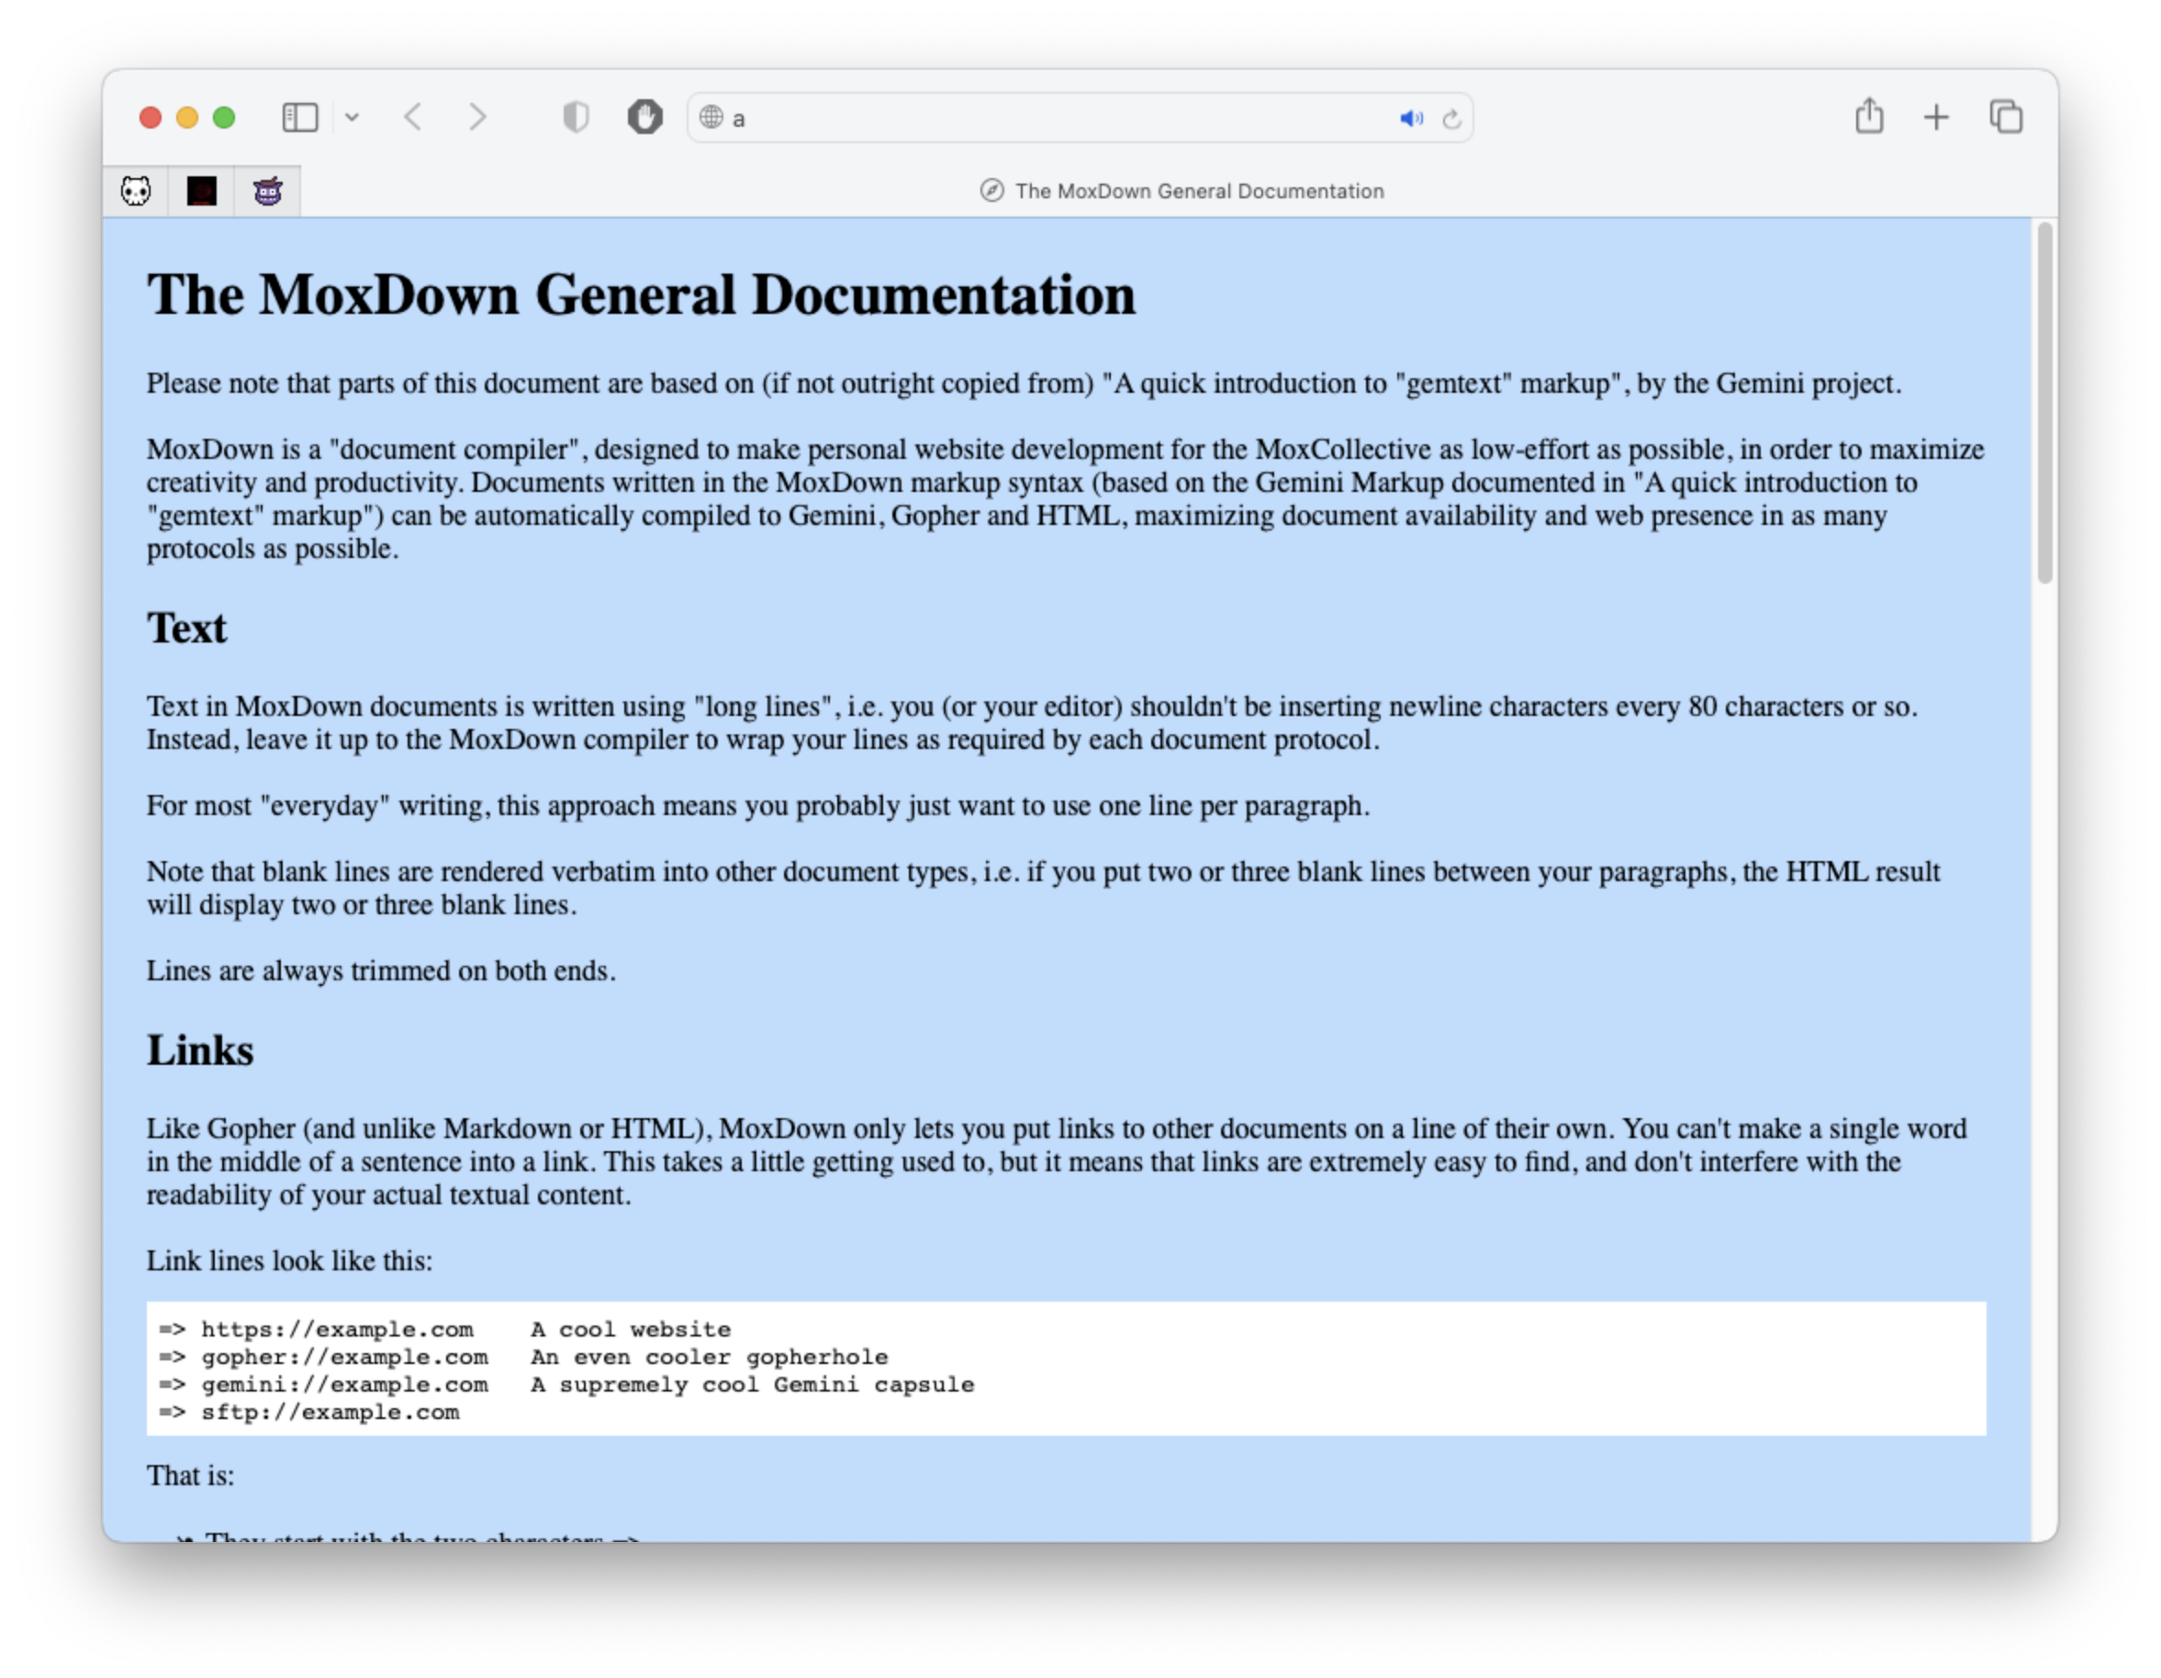This screenshot has height=1678, width=2161.
Task: Switch to the white cat pinned tab
Action: 136,191
